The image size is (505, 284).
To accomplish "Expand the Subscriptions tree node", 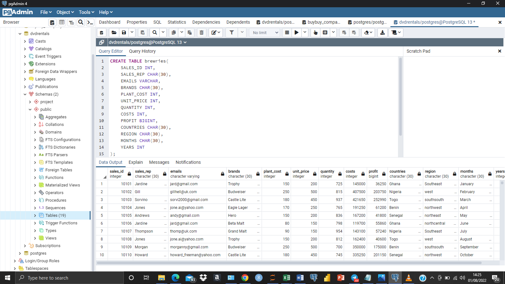I will 25,246.
